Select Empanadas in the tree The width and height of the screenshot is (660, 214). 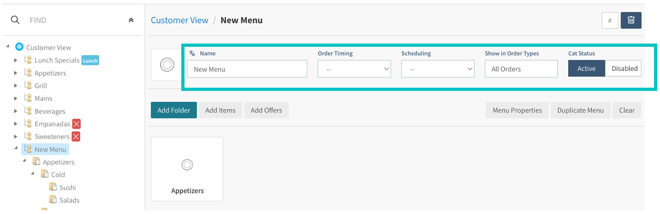pyautogui.click(x=52, y=124)
